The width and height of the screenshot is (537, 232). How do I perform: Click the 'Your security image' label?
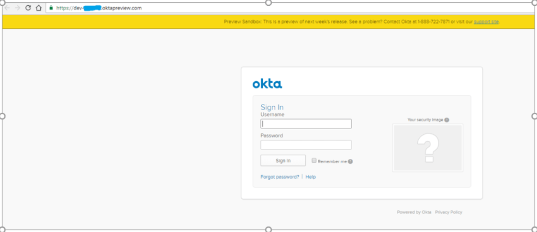click(425, 120)
